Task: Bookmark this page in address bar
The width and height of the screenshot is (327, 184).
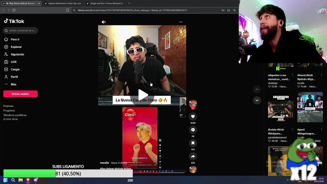Action: click(67, 10)
